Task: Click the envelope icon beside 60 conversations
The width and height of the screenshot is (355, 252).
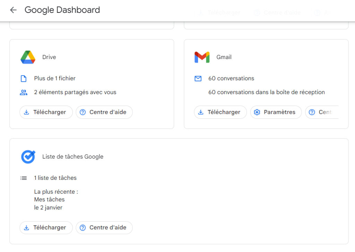Action: (198, 79)
